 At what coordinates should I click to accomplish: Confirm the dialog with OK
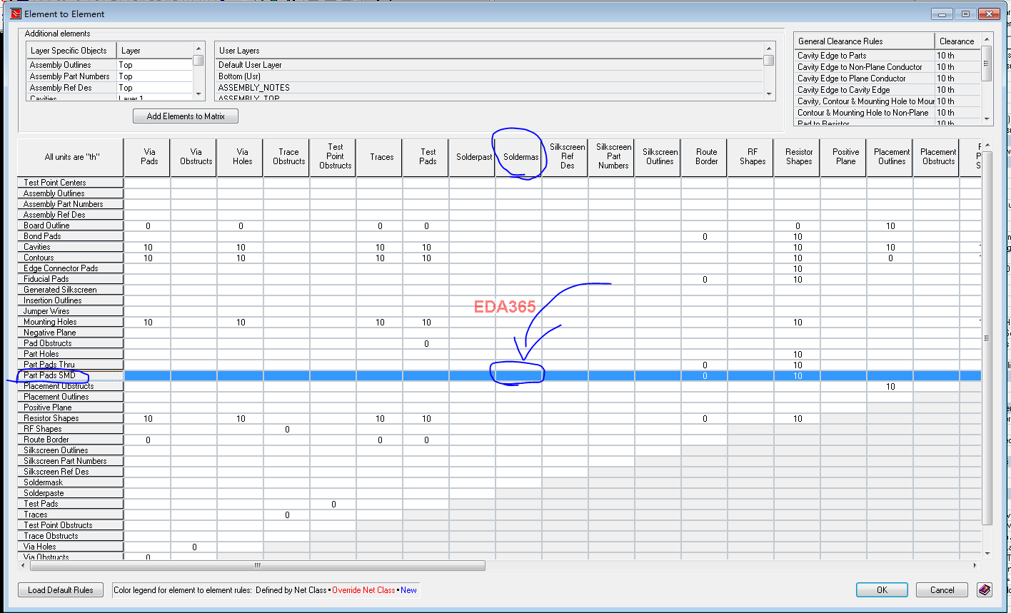[x=882, y=590]
